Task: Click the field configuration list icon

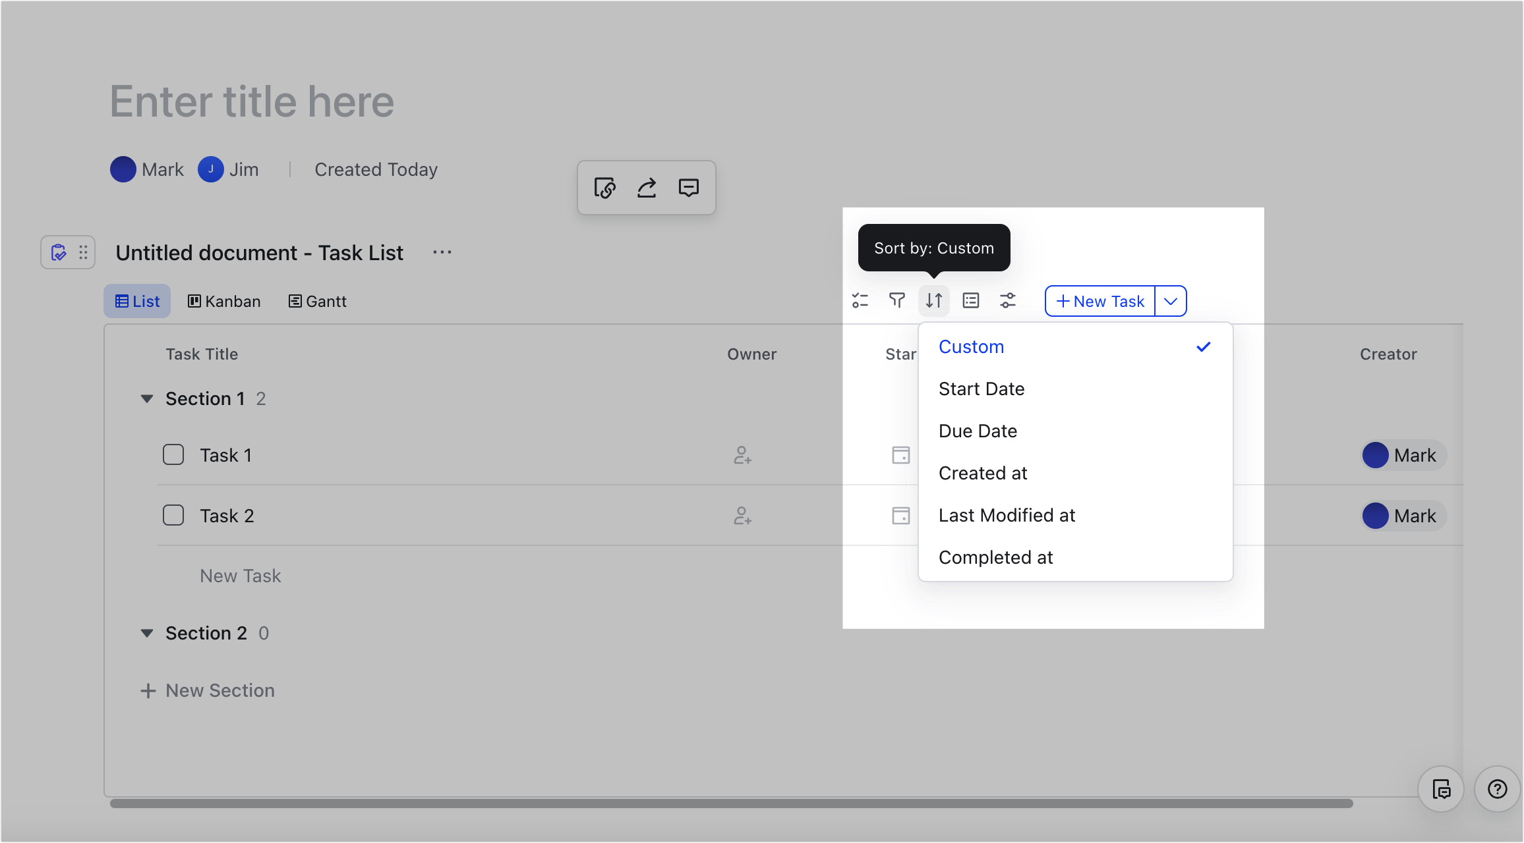Action: coord(971,301)
